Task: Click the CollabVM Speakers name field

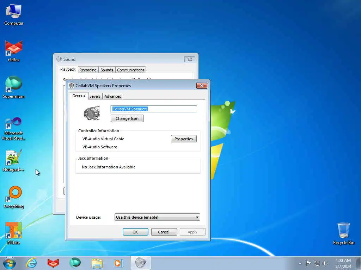Action: (x=154, y=109)
